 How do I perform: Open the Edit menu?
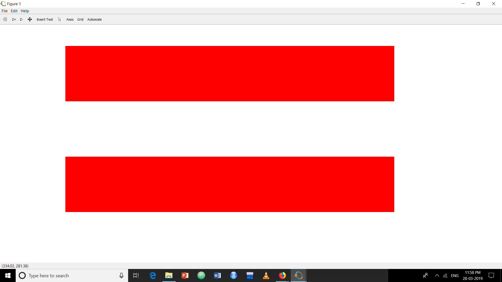tap(14, 11)
